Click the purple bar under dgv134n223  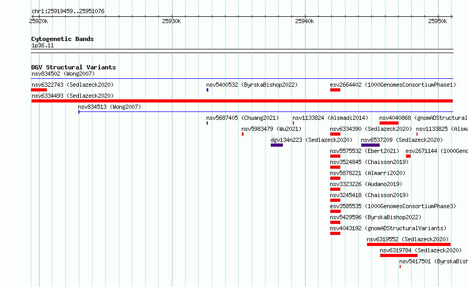[277, 145]
